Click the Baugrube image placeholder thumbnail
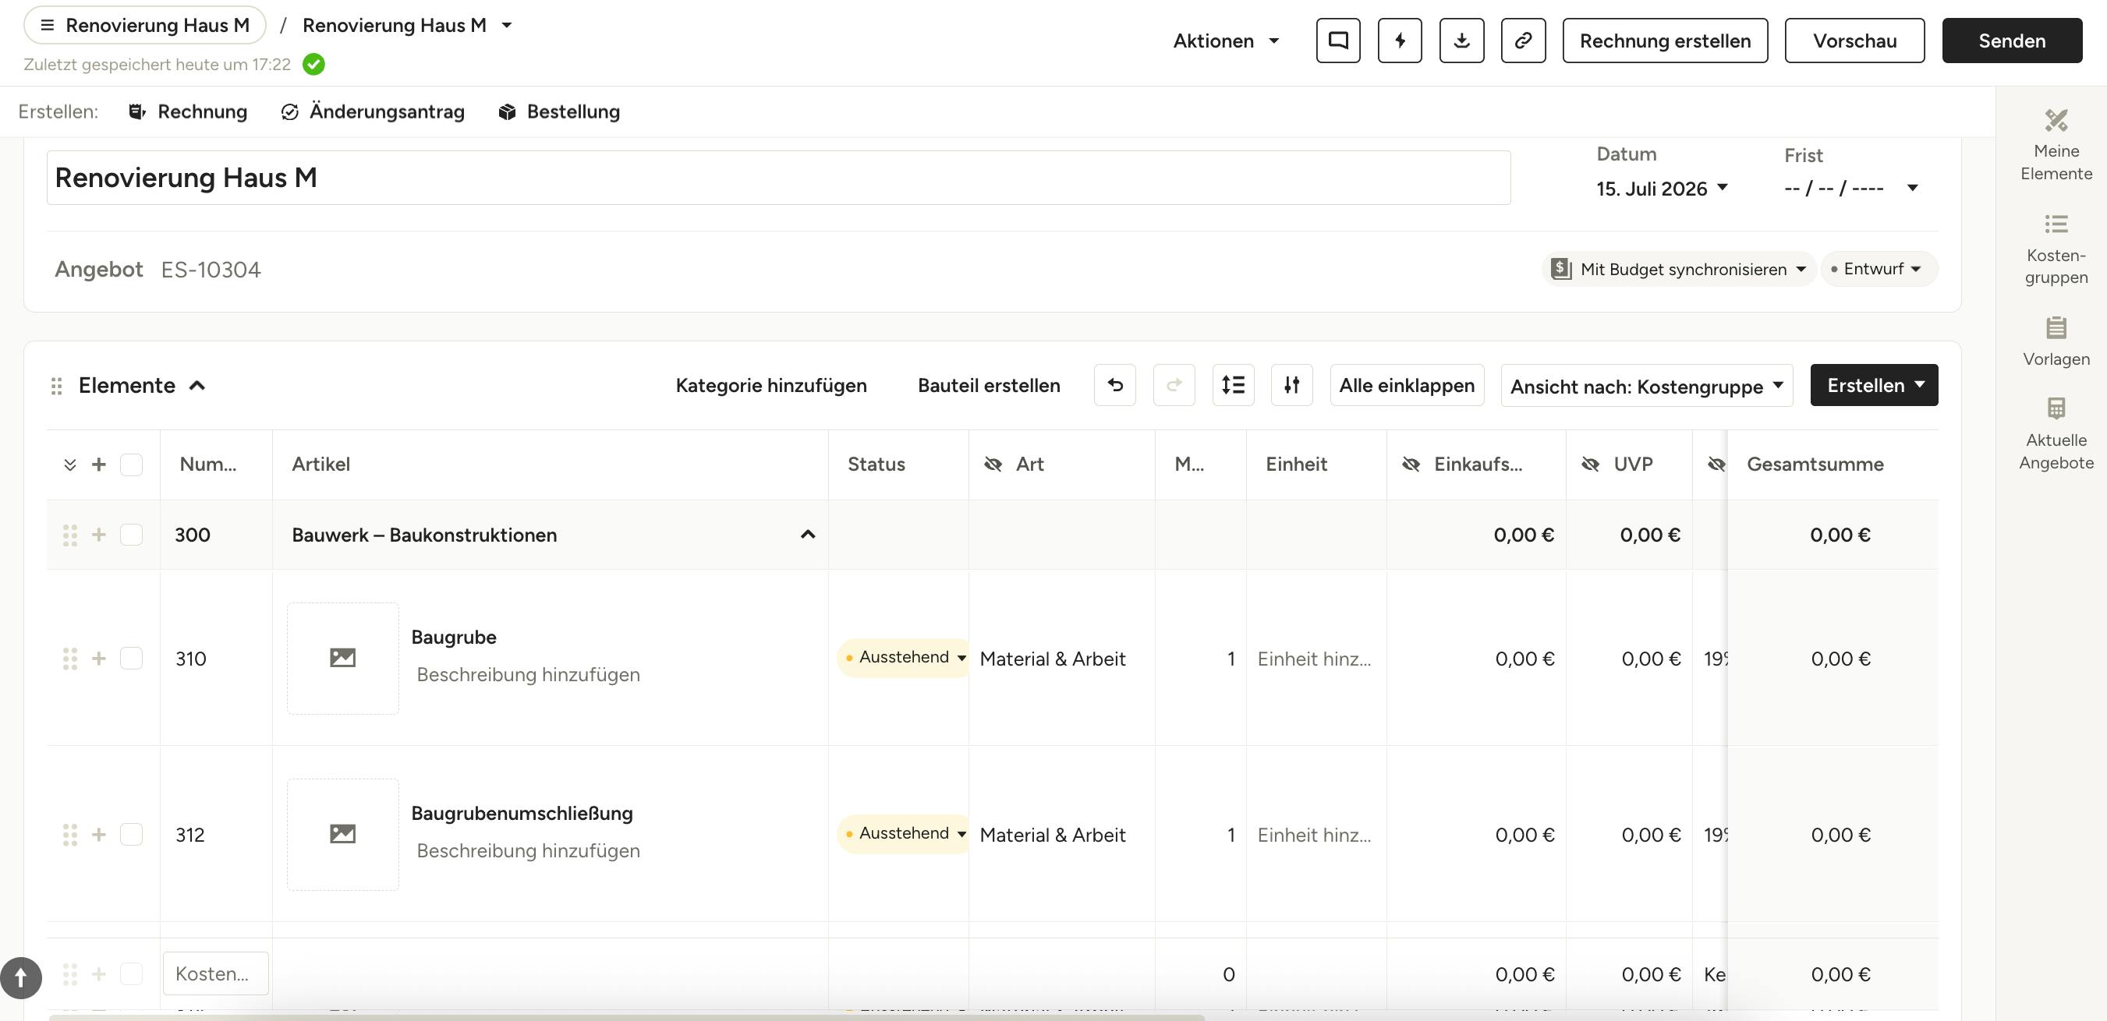Viewport: 2107px width, 1021px height. click(x=342, y=658)
